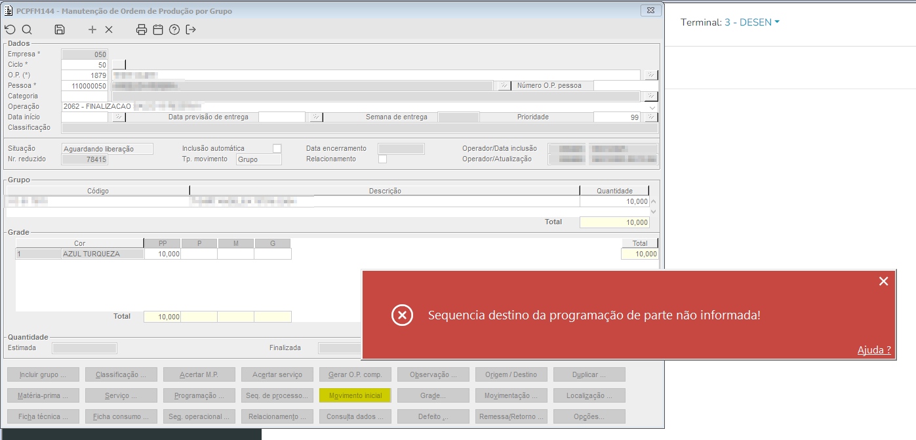Open help with the question-mark icon
The width and height of the screenshot is (916, 440).
[174, 30]
